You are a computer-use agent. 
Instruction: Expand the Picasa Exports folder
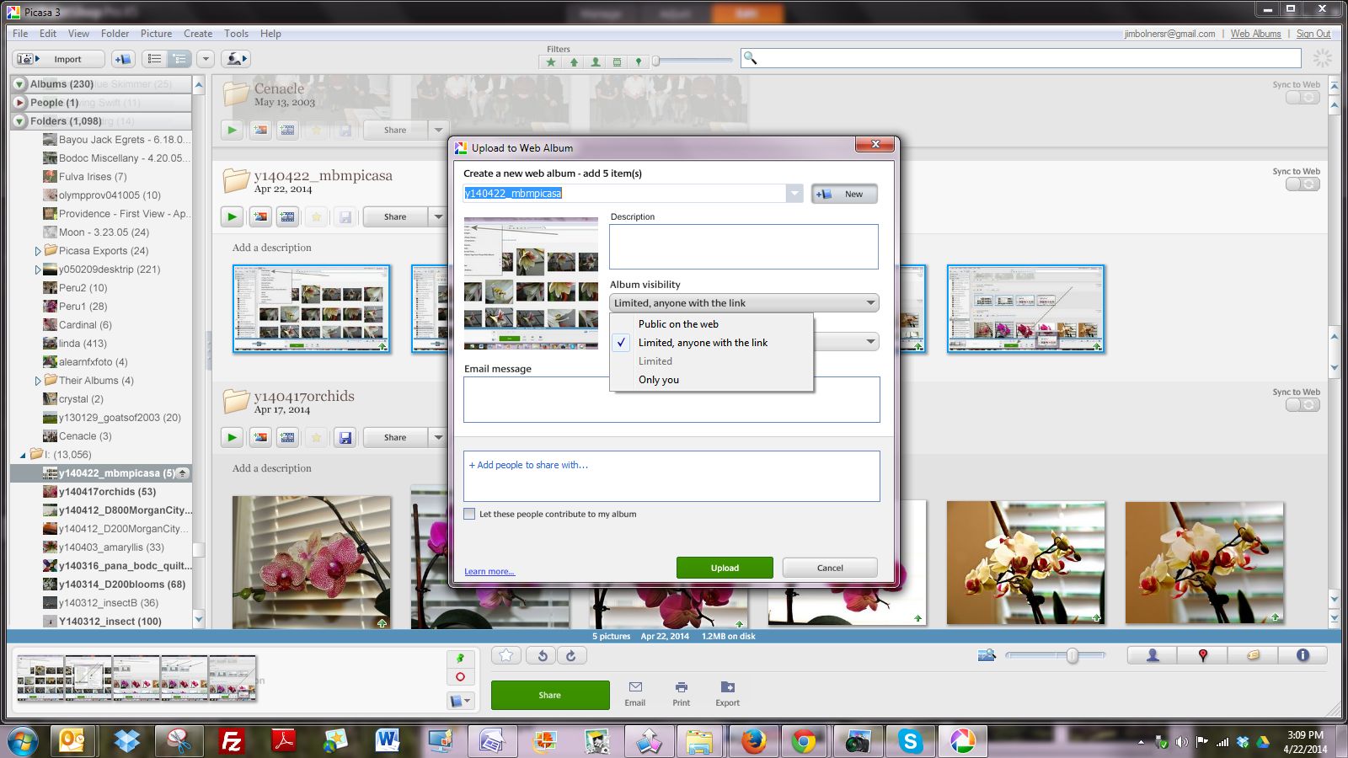(x=38, y=251)
